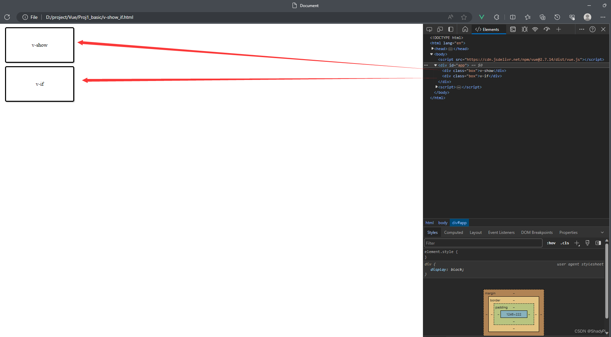This screenshot has width=611, height=337.
Task: Toggle the DevTools activity bar sidebar icon
Action: click(x=451, y=29)
